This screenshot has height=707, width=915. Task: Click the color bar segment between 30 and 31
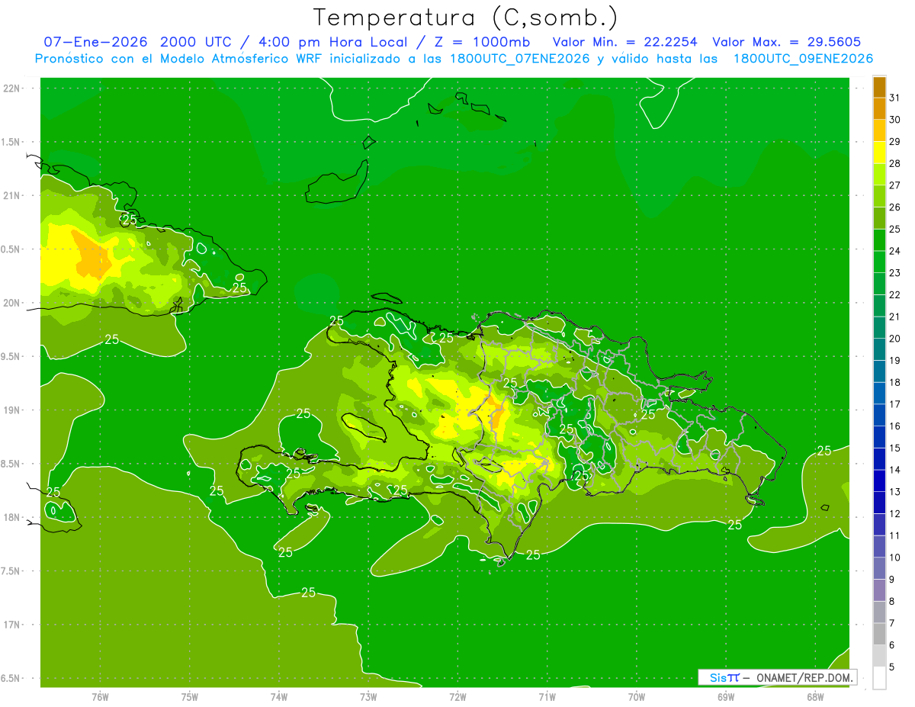(879, 108)
